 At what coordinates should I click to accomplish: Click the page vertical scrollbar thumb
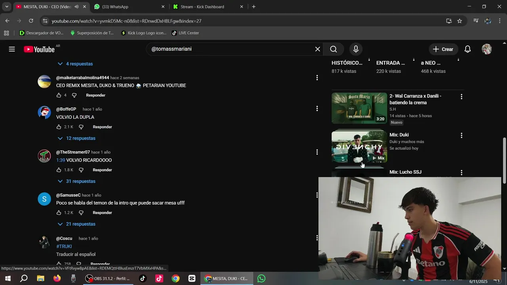click(504, 160)
